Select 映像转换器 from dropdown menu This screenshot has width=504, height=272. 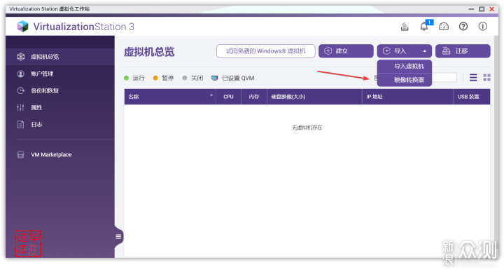pos(405,80)
